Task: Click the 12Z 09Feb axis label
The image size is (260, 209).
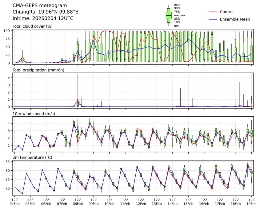Action: [94, 202]
